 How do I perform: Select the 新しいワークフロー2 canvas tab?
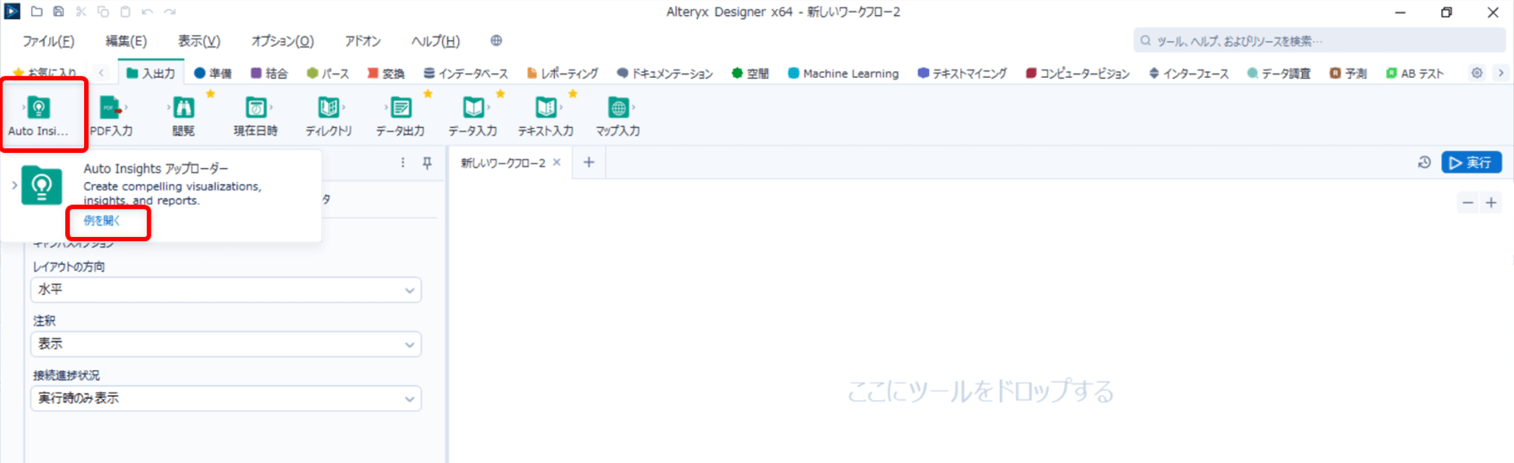pyautogui.click(x=503, y=163)
